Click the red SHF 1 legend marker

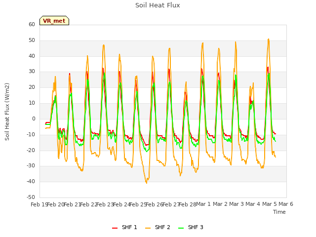tap(115, 228)
